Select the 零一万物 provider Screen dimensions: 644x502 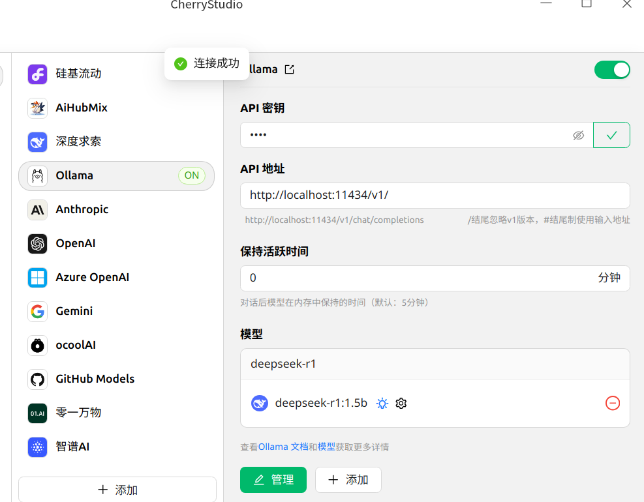(x=117, y=413)
